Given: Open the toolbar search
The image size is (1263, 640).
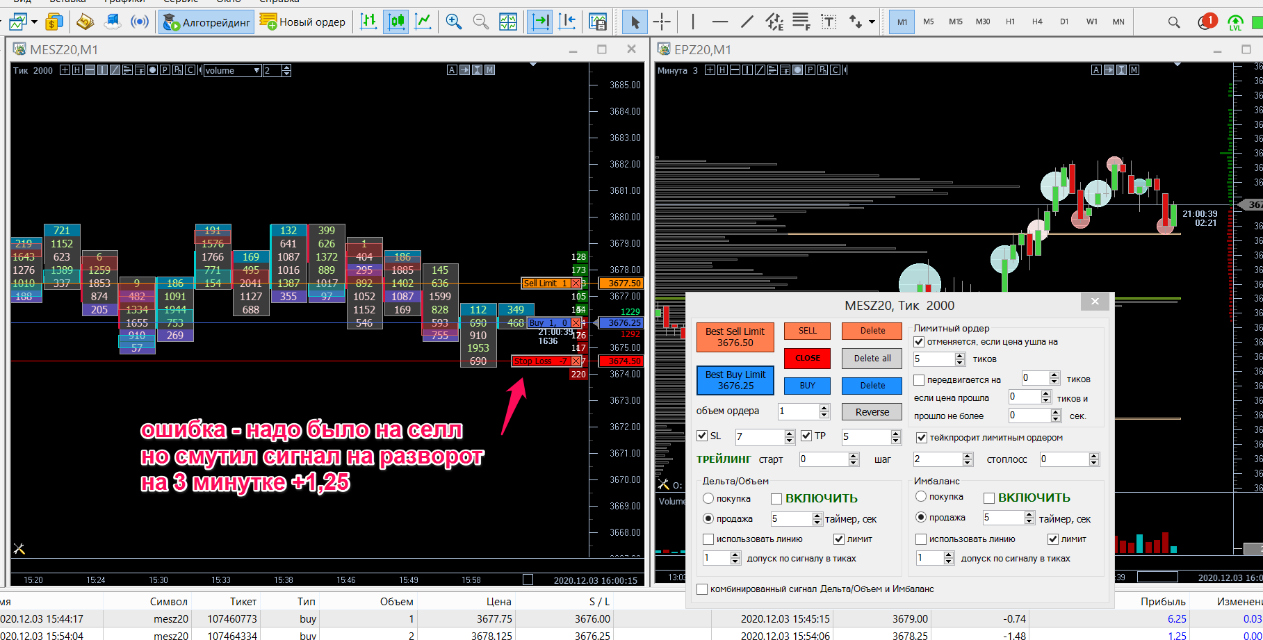Looking at the screenshot, I should pyautogui.click(x=1174, y=22).
